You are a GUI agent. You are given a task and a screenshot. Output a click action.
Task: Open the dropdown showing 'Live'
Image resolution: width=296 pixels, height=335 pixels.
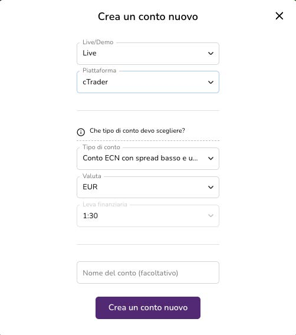148,54
